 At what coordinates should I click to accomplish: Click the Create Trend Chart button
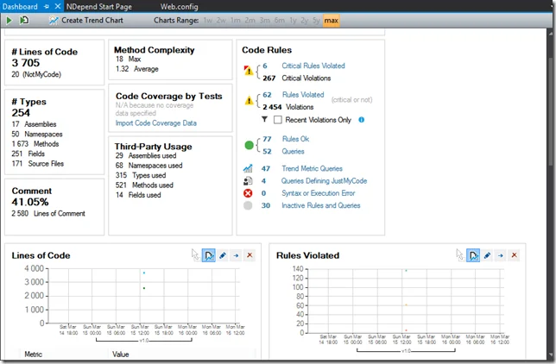pyautogui.click(x=86, y=21)
